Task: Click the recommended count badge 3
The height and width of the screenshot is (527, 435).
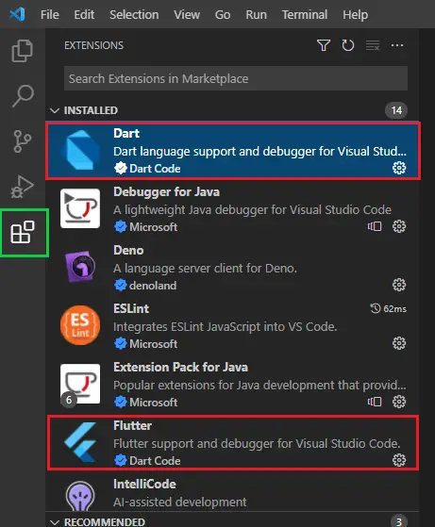Action: (x=398, y=522)
